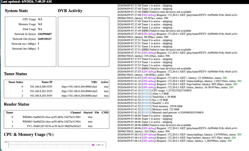Click the 'Reader Status' heading
Screen dimensions: 249x151
pyautogui.click(x=17, y=104)
